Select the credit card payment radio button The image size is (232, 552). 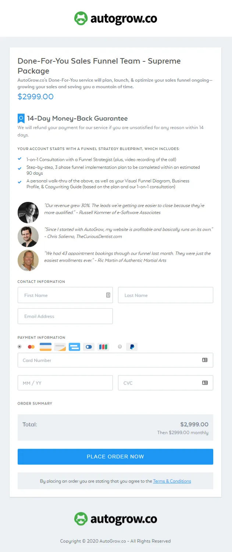(x=19, y=346)
